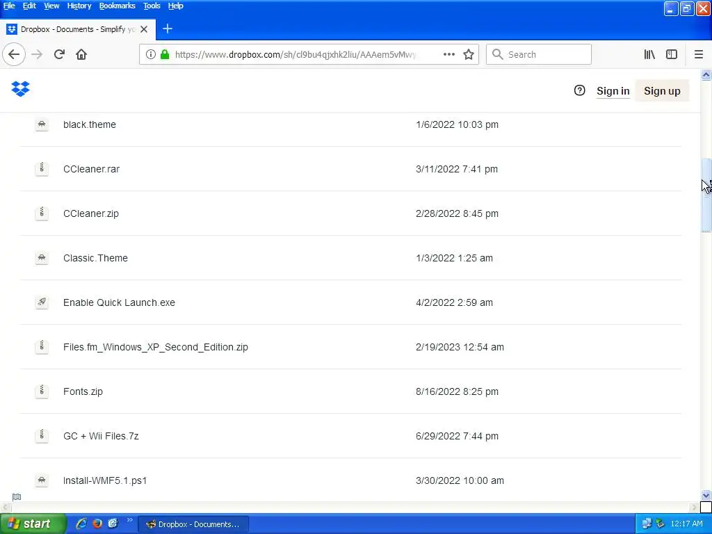Screen dimensions: 712x534
Task: Open the Help menu
Action: click(x=175, y=6)
